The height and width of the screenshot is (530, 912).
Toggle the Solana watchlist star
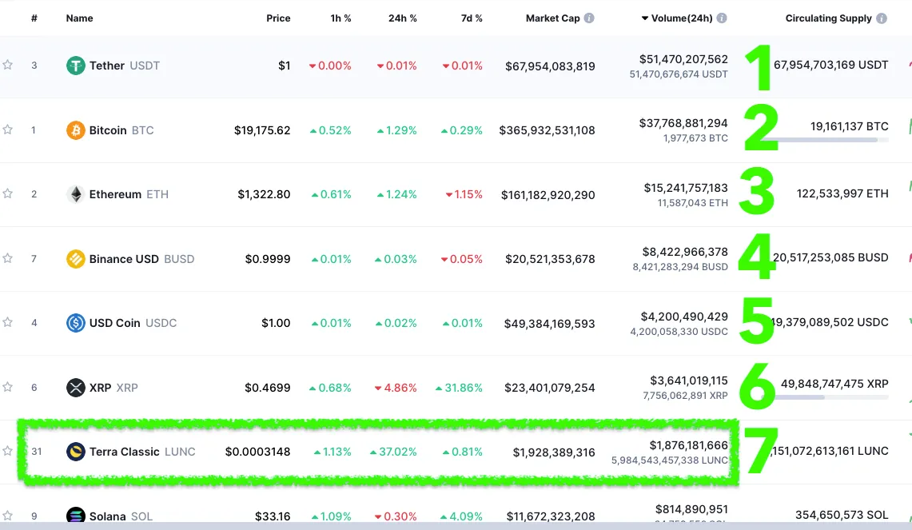(7, 515)
